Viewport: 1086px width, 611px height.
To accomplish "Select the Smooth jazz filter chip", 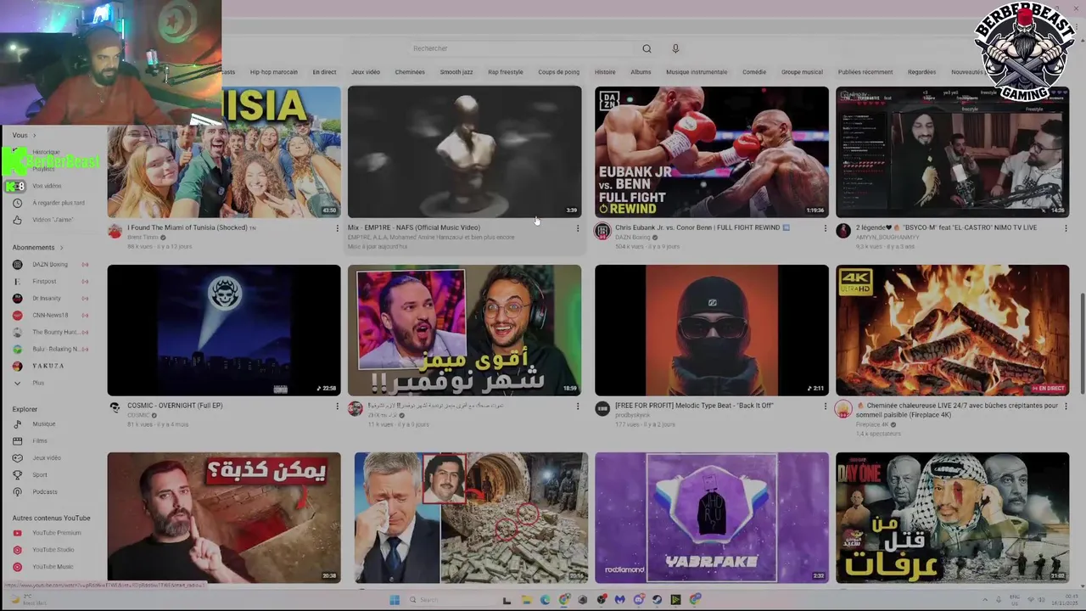I will tap(456, 72).
